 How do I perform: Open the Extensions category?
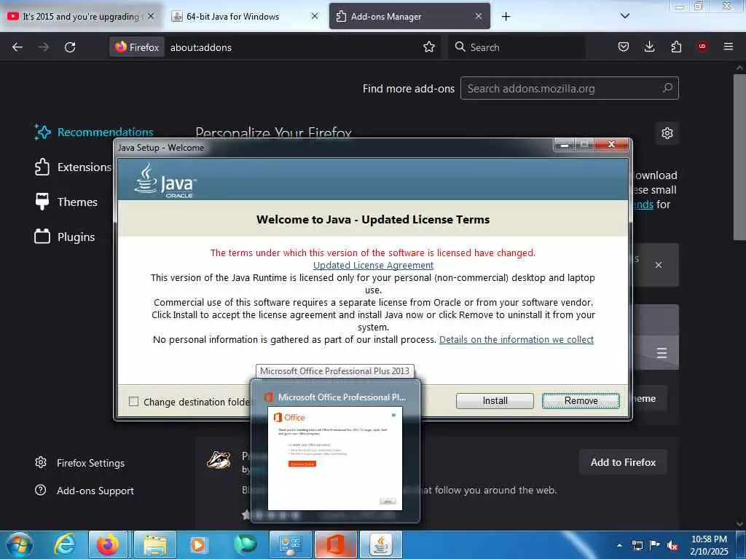click(x=72, y=167)
